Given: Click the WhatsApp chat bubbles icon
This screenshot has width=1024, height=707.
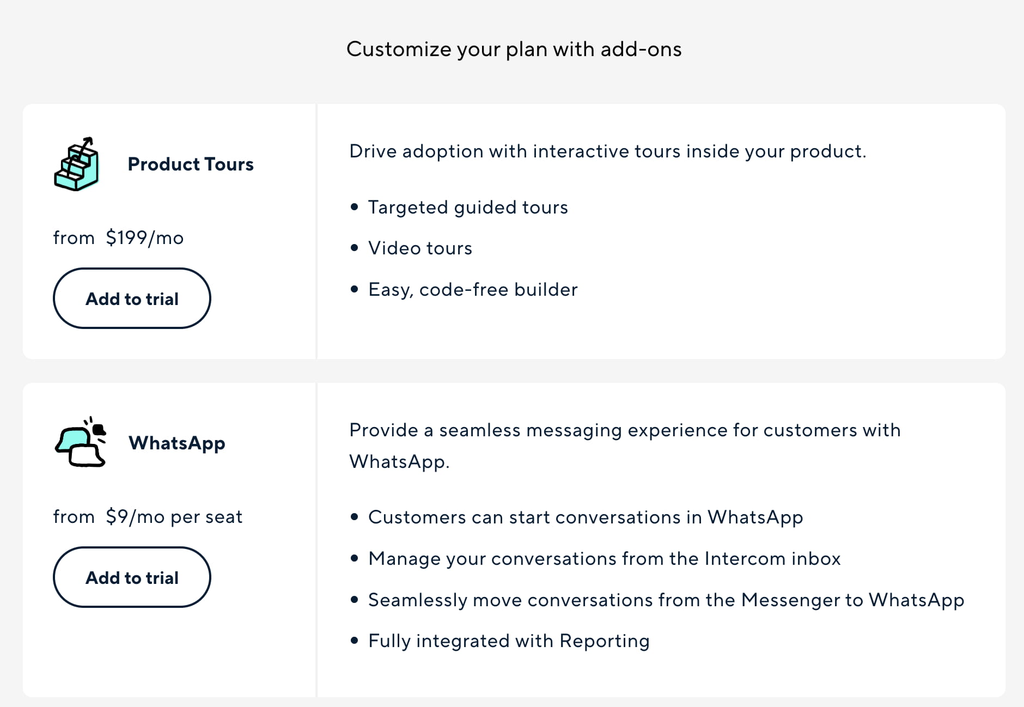Looking at the screenshot, I should click(81, 442).
